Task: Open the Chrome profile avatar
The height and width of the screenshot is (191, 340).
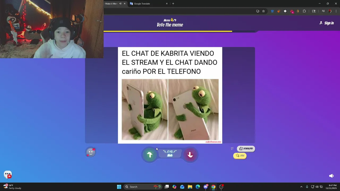Action: click(x=330, y=11)
